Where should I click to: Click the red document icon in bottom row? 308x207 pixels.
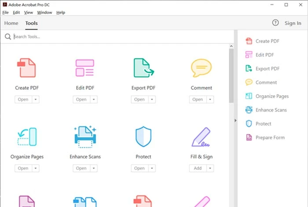143,201
